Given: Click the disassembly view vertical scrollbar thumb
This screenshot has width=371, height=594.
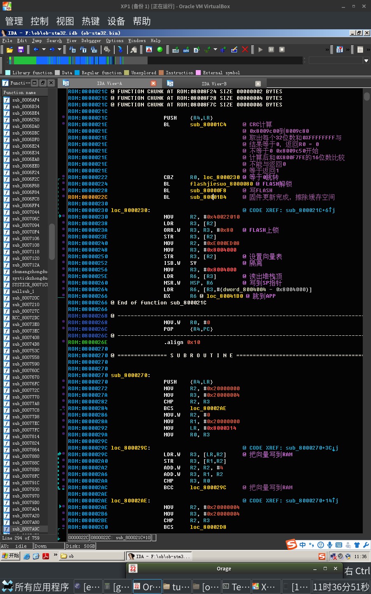Looking at the screenshot, I should (x=367, y=97).
